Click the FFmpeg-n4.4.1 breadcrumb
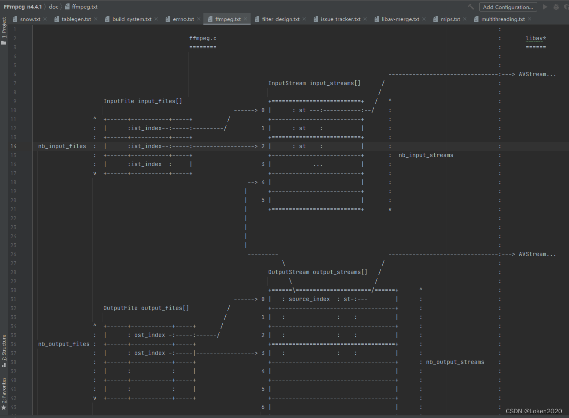569x418 pixels. point(23,7)
